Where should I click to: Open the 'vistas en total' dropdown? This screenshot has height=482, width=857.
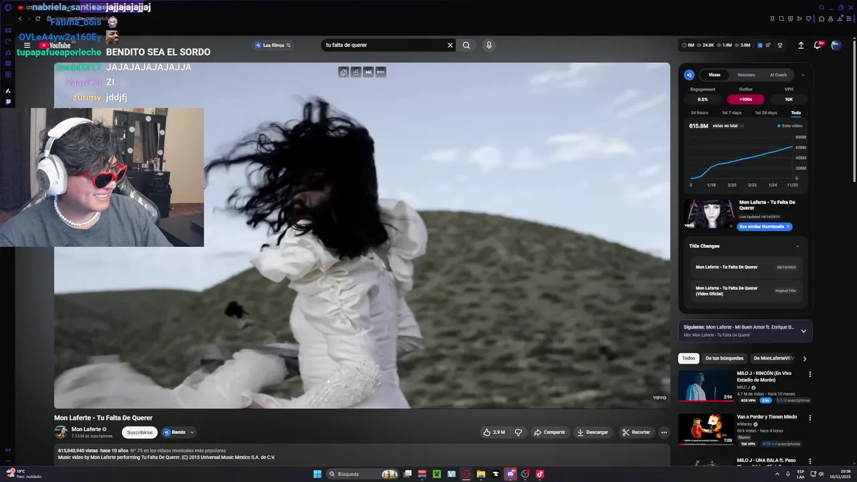pos(728,126)
